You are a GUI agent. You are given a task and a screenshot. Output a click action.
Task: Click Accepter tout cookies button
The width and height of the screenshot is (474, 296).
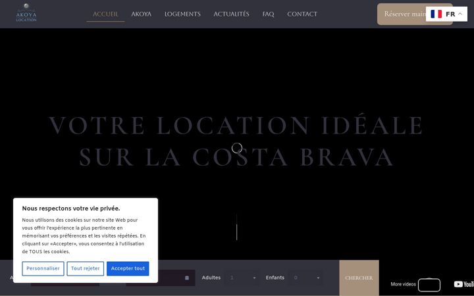click(128, 268)
